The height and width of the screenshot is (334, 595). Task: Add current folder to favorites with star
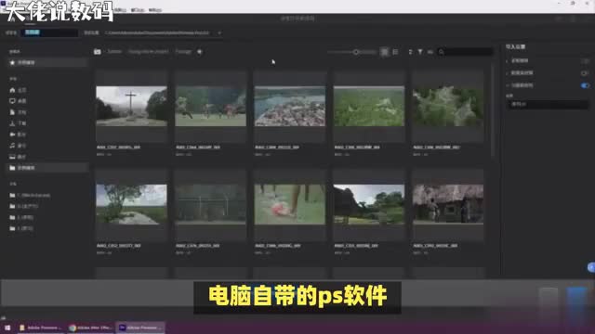200,52
